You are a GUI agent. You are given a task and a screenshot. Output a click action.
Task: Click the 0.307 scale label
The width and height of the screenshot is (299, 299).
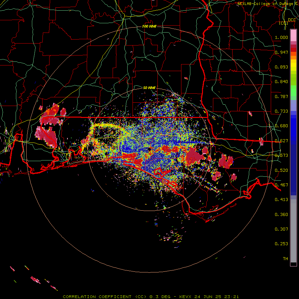click(x=281, y=229)
